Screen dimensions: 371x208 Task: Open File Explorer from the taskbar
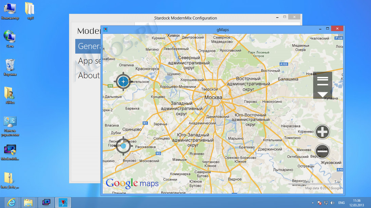[28, 203]
